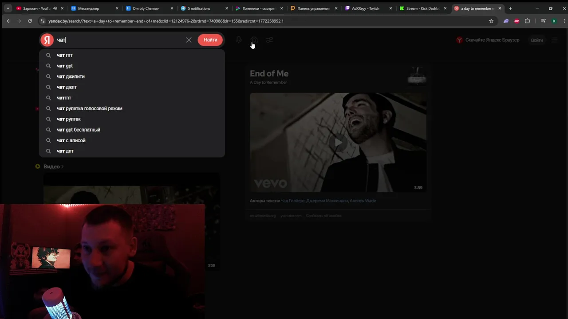The image size is (568, 319).
Task: Click the red ABP extension icon
Action: pyautogui.click(x=517, y=21)
